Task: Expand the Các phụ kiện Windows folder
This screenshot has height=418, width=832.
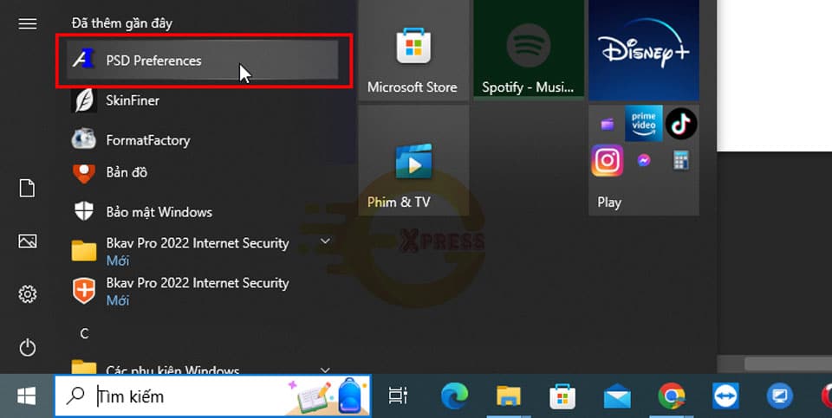Action: click(x=172, y=370)
